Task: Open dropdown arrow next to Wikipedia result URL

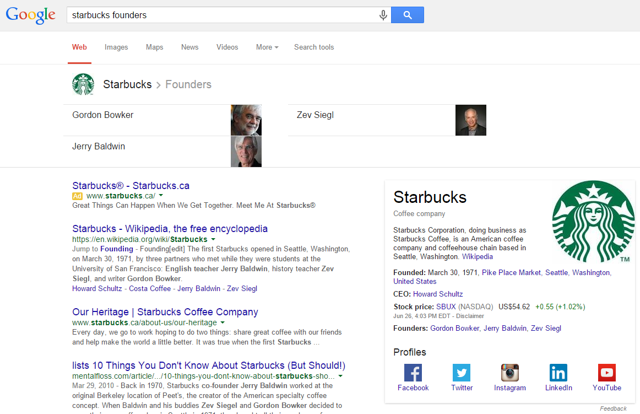Action: [213, 239]
